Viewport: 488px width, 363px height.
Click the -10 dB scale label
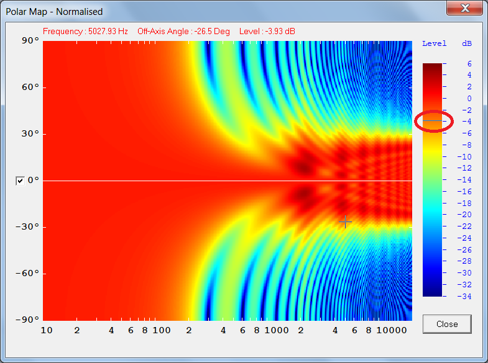pos(464,157)
